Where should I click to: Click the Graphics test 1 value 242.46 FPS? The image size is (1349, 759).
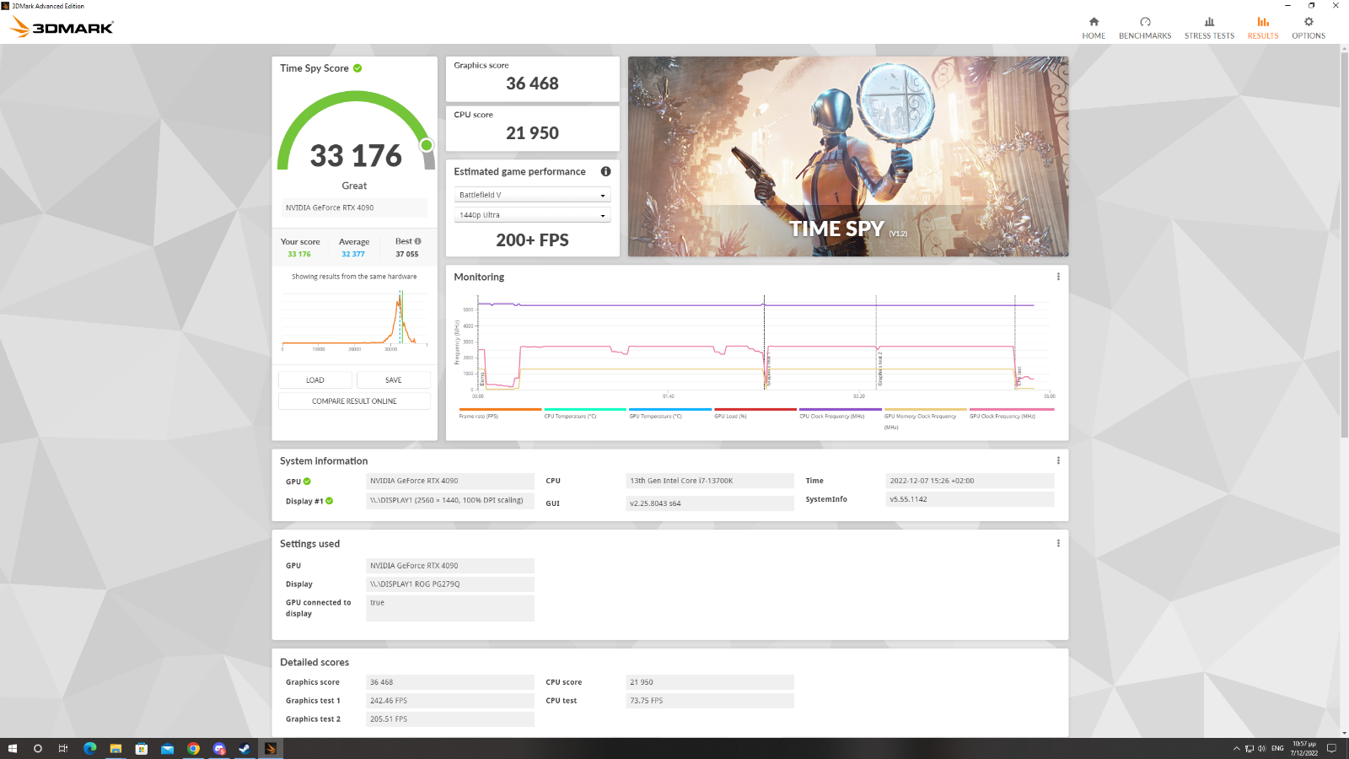coord(450,701)
